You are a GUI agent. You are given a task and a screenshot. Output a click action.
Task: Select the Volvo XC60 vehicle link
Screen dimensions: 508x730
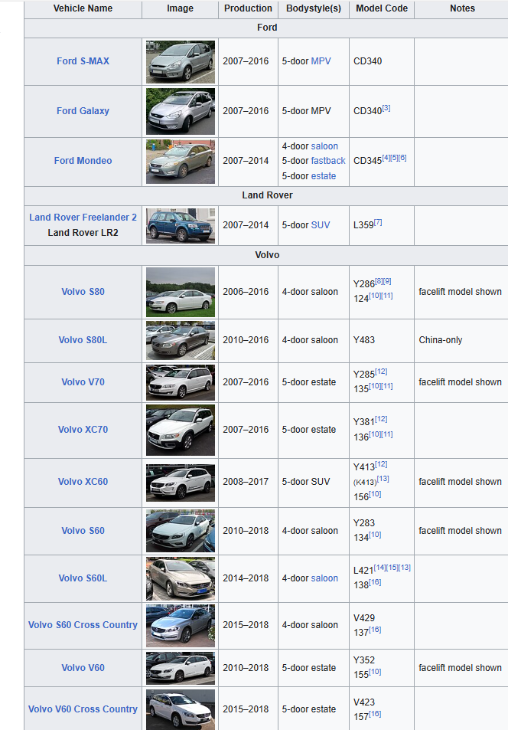[x=83, y=482]
